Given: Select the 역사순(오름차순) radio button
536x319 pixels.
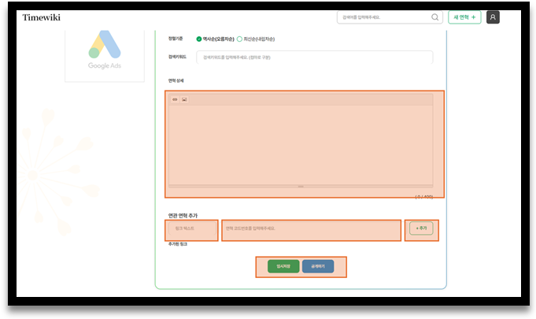Looking at the screenshot, I should (199, 39).
